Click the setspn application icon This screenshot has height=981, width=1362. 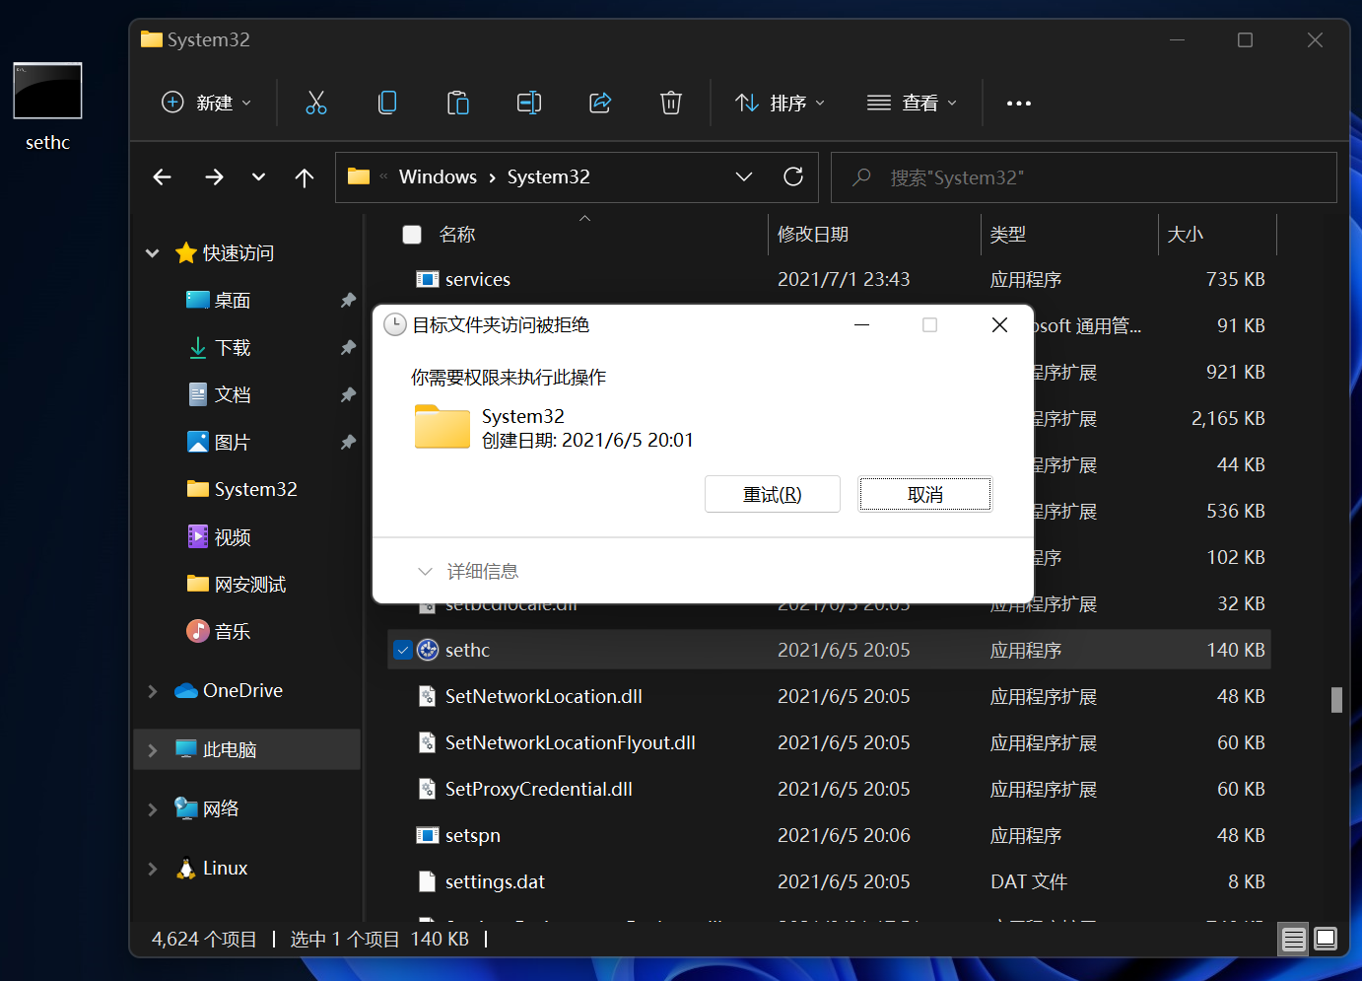[x=428, y=835]
